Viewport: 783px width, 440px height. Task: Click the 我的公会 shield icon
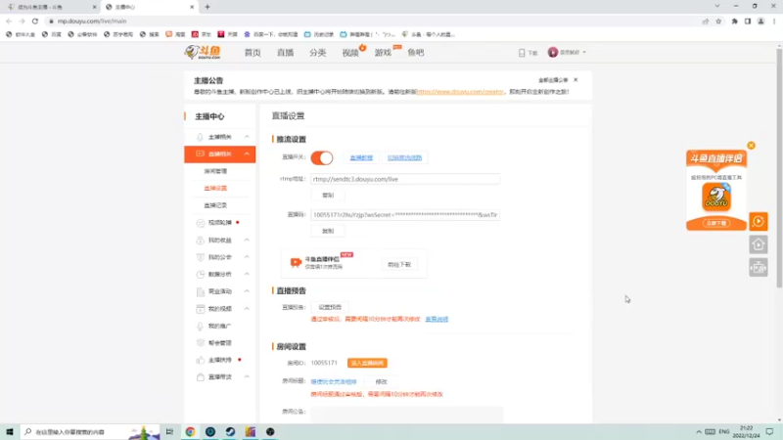click(201, 257)
